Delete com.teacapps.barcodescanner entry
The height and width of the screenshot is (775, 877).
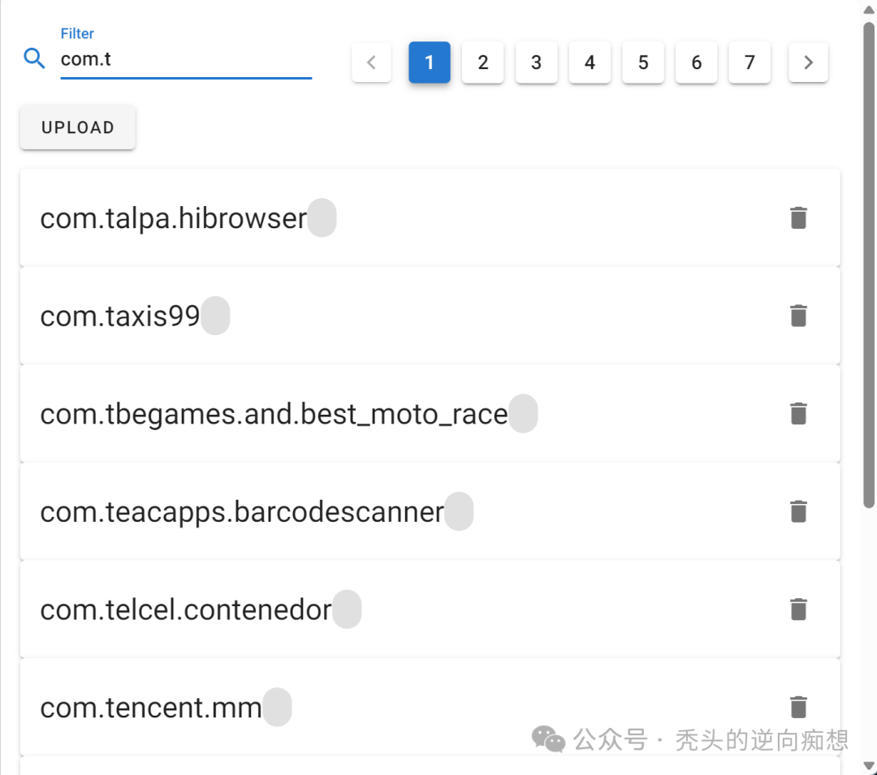pos(798,511)
